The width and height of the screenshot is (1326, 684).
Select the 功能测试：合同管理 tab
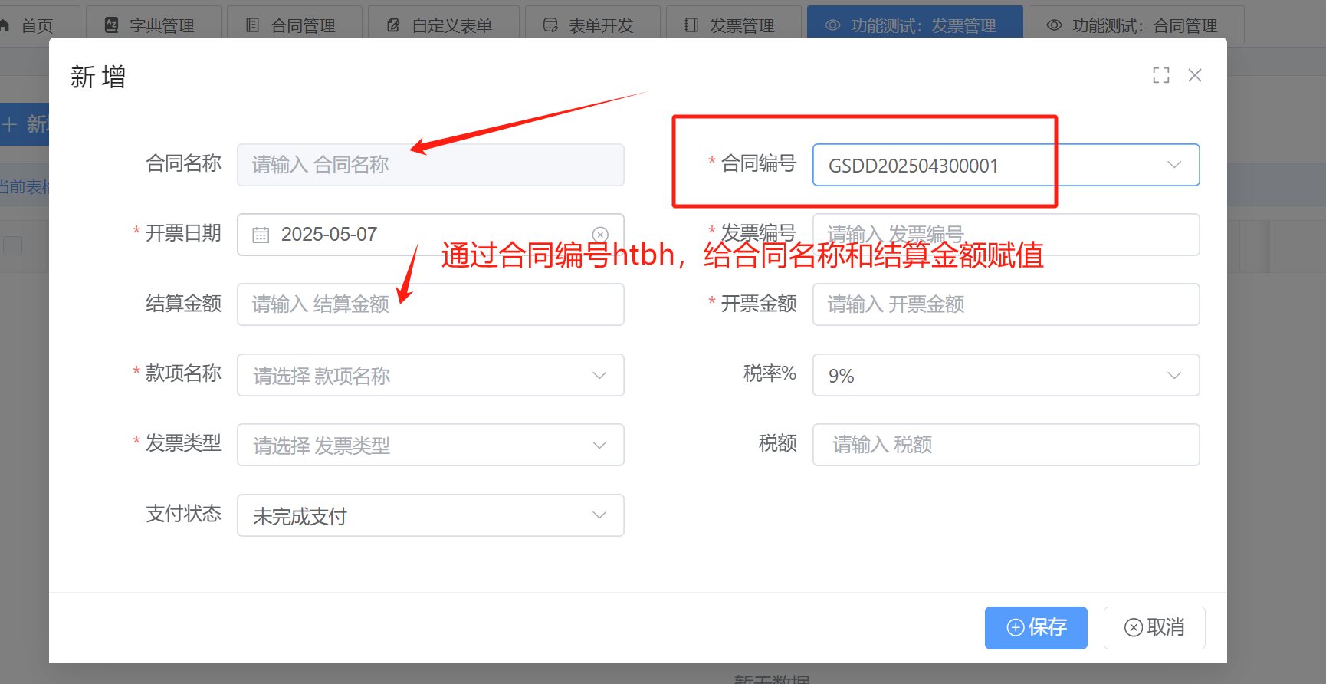click(1133, 25)
